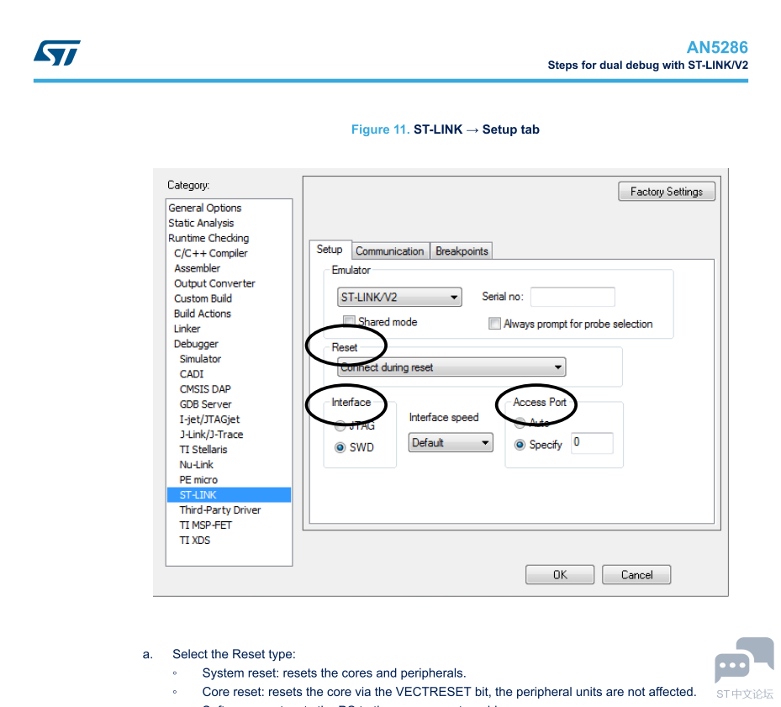
Task: Confirm with the OK button
Action: (560, 574)
